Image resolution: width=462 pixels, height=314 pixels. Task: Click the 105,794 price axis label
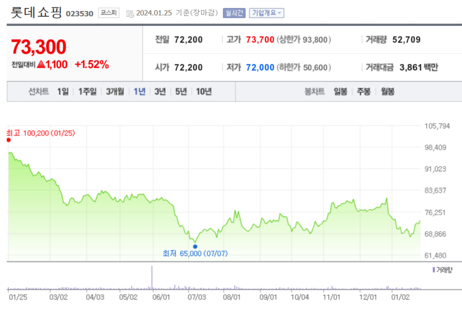(x=437, y=126)
